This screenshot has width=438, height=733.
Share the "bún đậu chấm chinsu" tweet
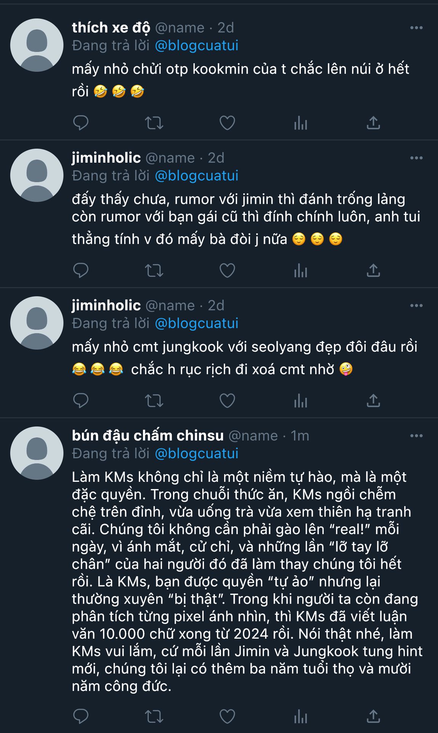373,717
